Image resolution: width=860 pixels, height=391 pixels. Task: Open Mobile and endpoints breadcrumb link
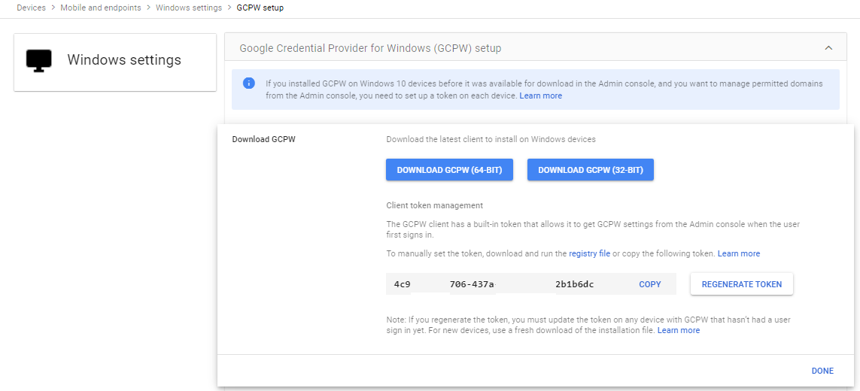[x=101, y=8]
